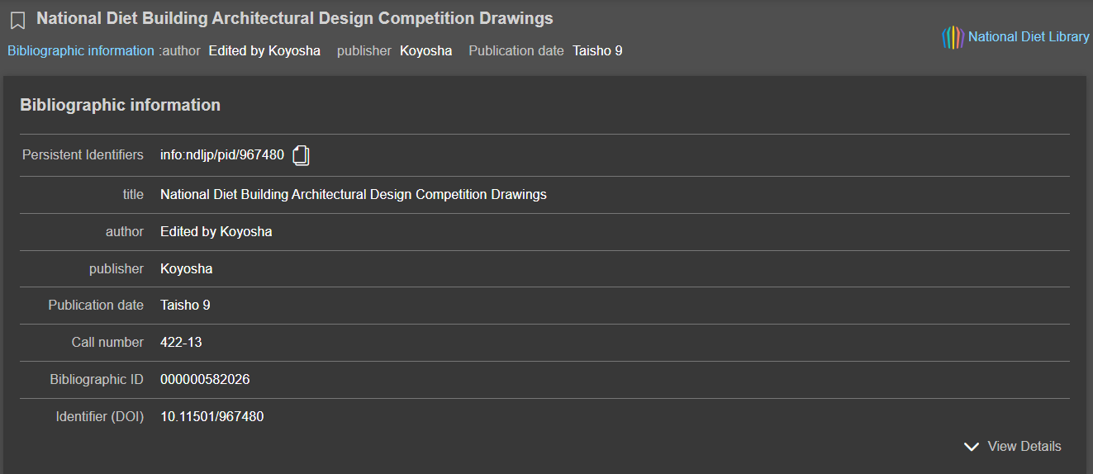1093x474 pixels.
Task: Click Publication date value Taisho 9 in table
Action: (x=185, y=306)
